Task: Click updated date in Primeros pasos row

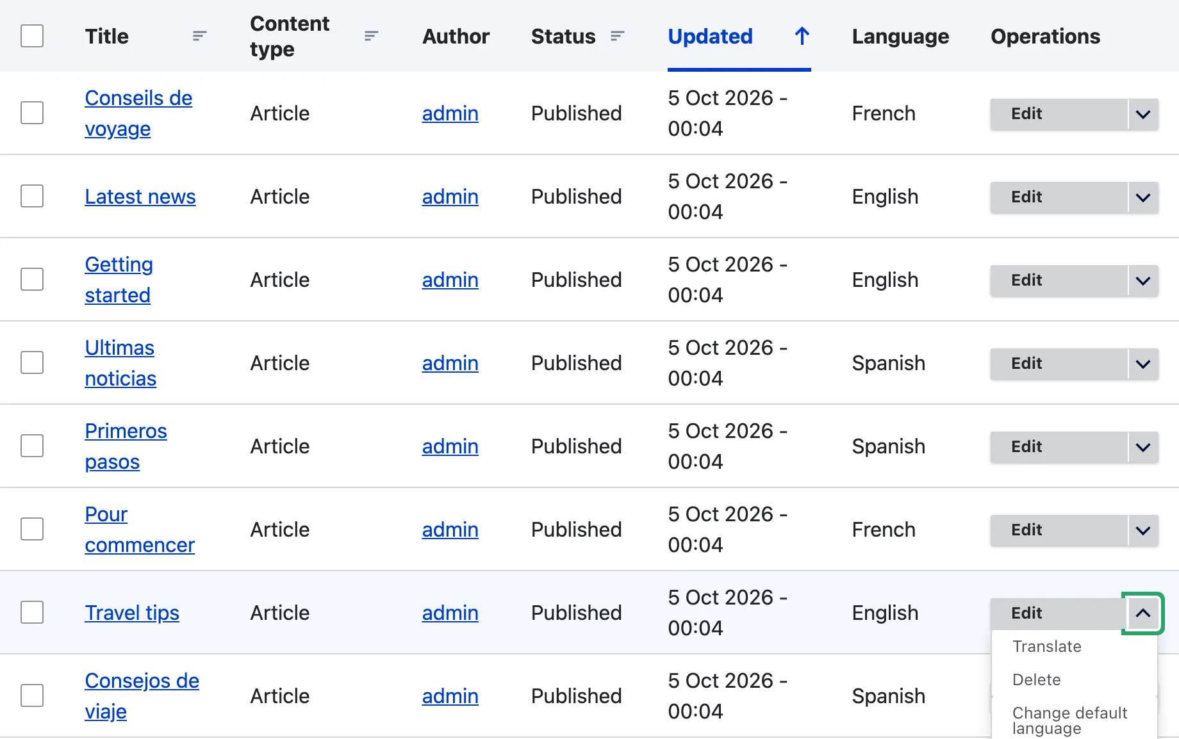Action: (x=727, y=446)
